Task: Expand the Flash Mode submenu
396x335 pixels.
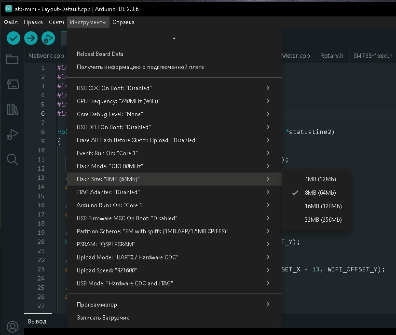Action: [174, 166]
